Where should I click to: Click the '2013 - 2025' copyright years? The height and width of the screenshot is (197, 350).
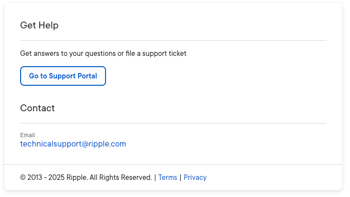click(x=46, y=177)
